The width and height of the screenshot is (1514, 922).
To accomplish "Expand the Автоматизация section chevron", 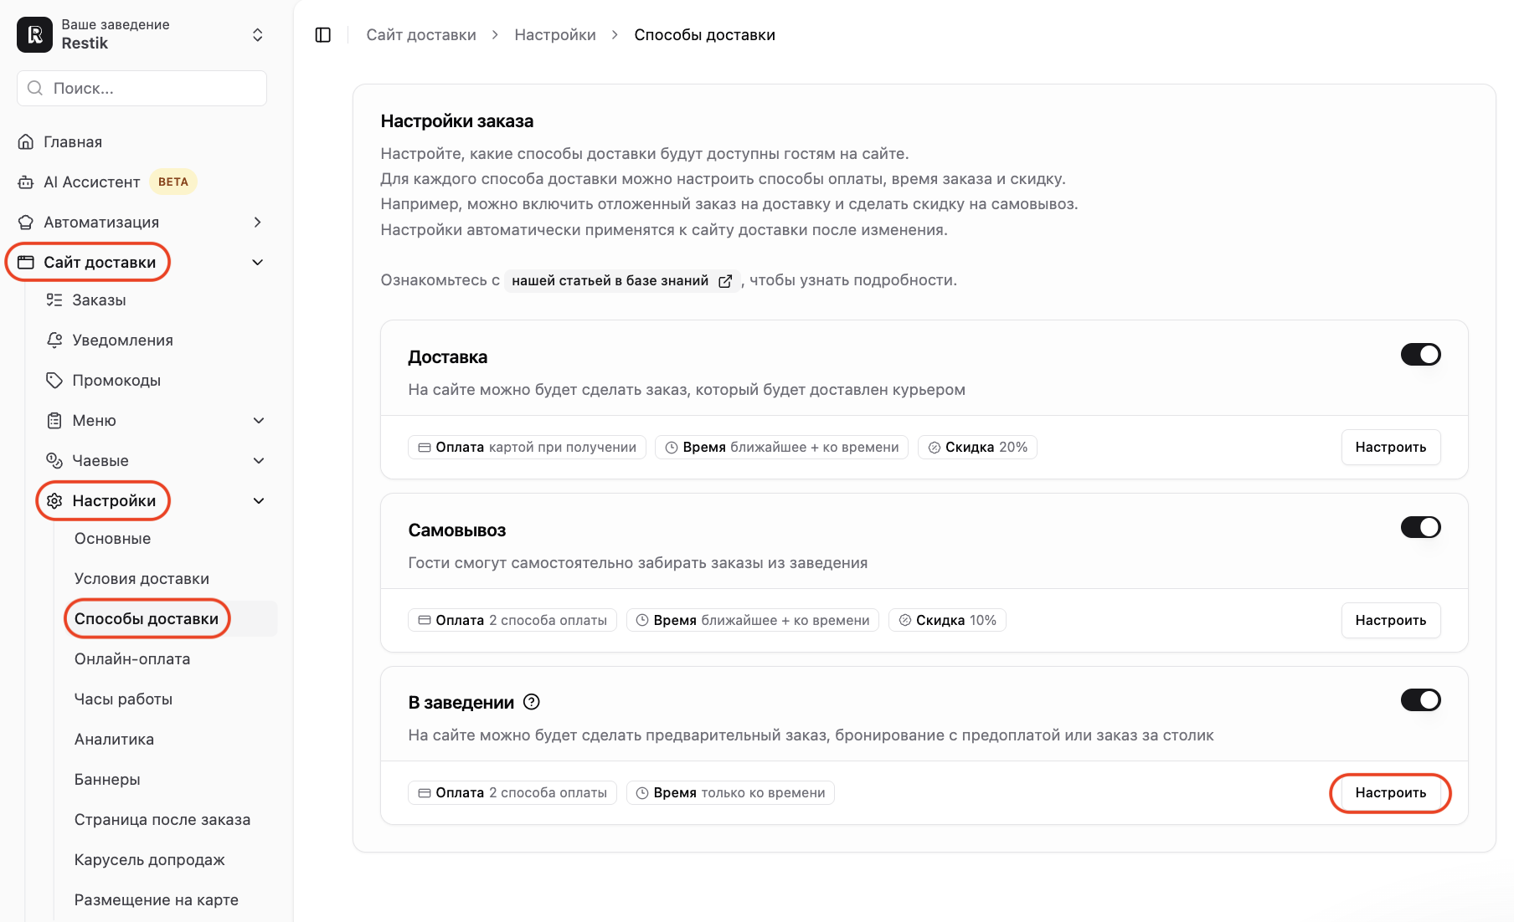I will point(258,223).
